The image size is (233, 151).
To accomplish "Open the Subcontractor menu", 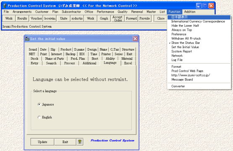I will click(71, 12).
